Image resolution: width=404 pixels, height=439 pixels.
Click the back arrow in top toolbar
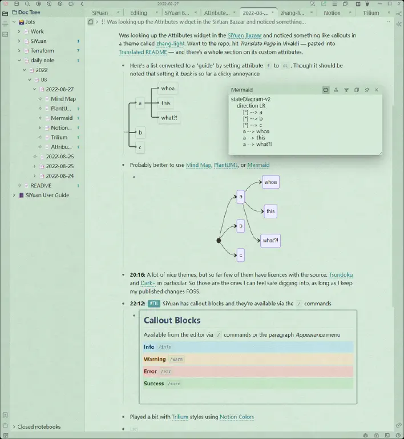[82, 4]
